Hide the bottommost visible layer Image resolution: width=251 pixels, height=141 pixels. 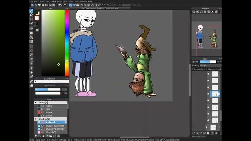point(207,127)
